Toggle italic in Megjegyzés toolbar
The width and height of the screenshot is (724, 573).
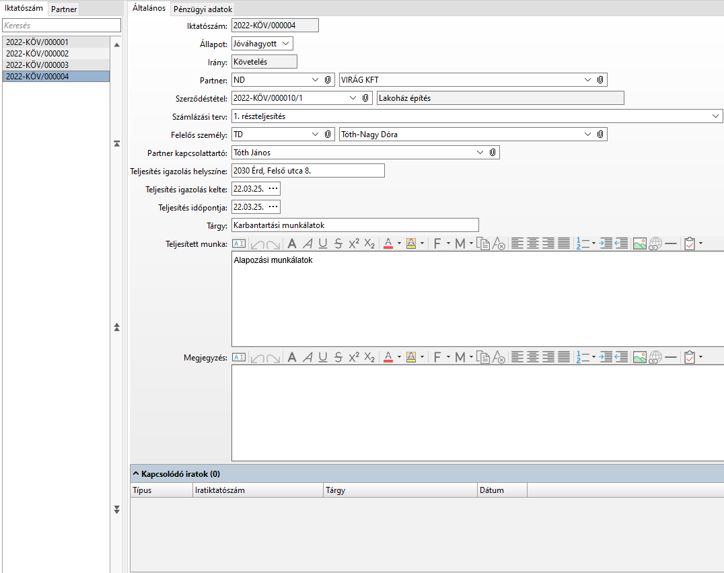point(307,357)
